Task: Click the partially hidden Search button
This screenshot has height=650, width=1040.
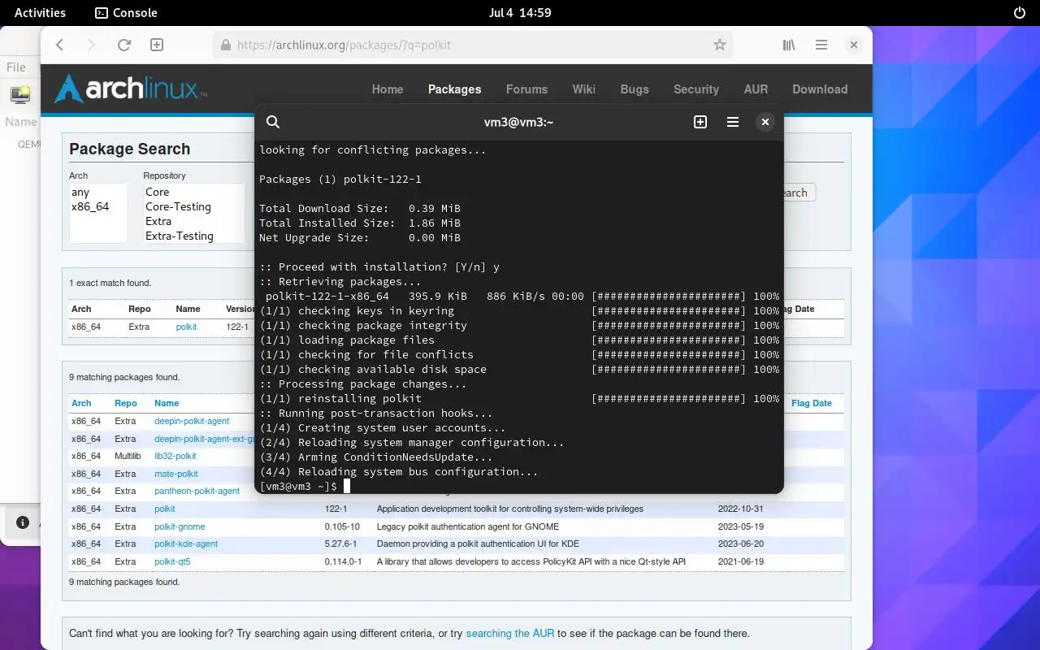Action: (799, 193)
